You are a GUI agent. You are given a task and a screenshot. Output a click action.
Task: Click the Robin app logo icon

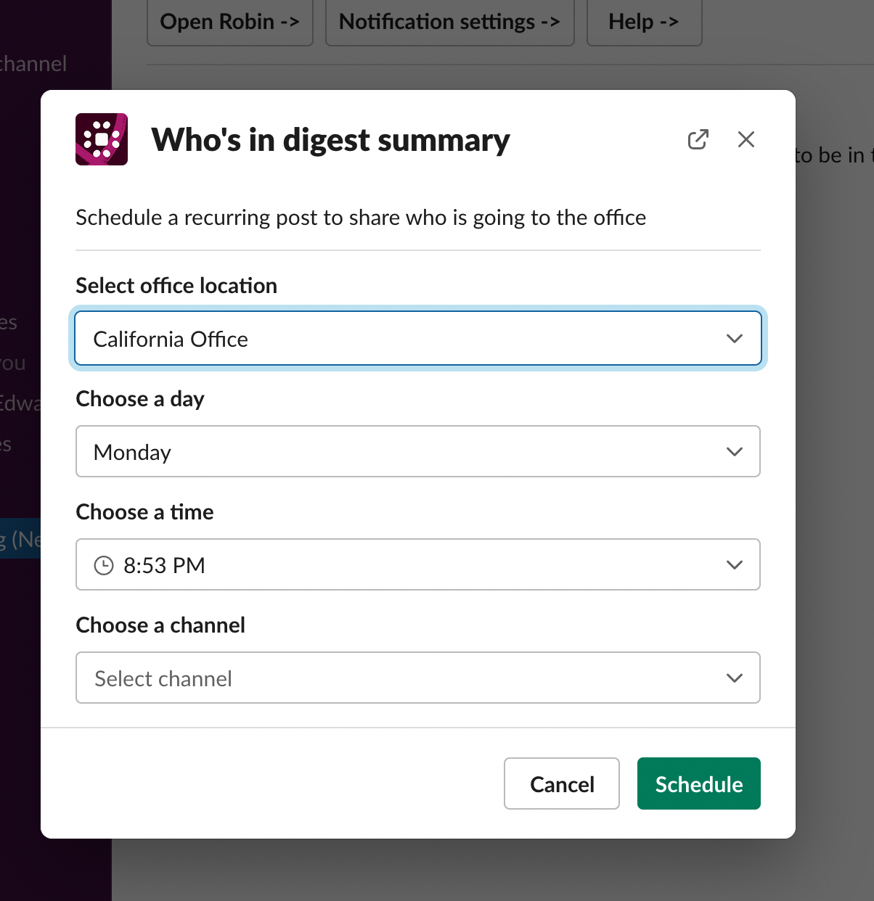point(102,139)
